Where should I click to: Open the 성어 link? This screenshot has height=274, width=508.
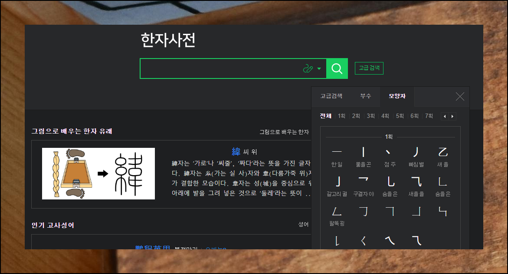pyautogui.click(x=304, y=224)
